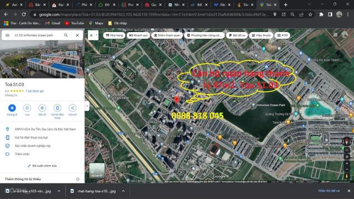Collapse the side panel with the arrow handle

pyautogui.click(x=87, y=106)
